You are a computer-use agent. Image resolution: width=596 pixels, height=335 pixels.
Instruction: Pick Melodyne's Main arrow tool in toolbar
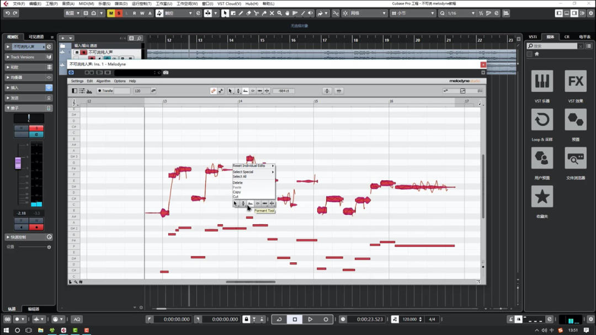point(231,91)
